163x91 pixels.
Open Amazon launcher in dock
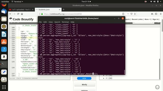[x=4, y=57]
